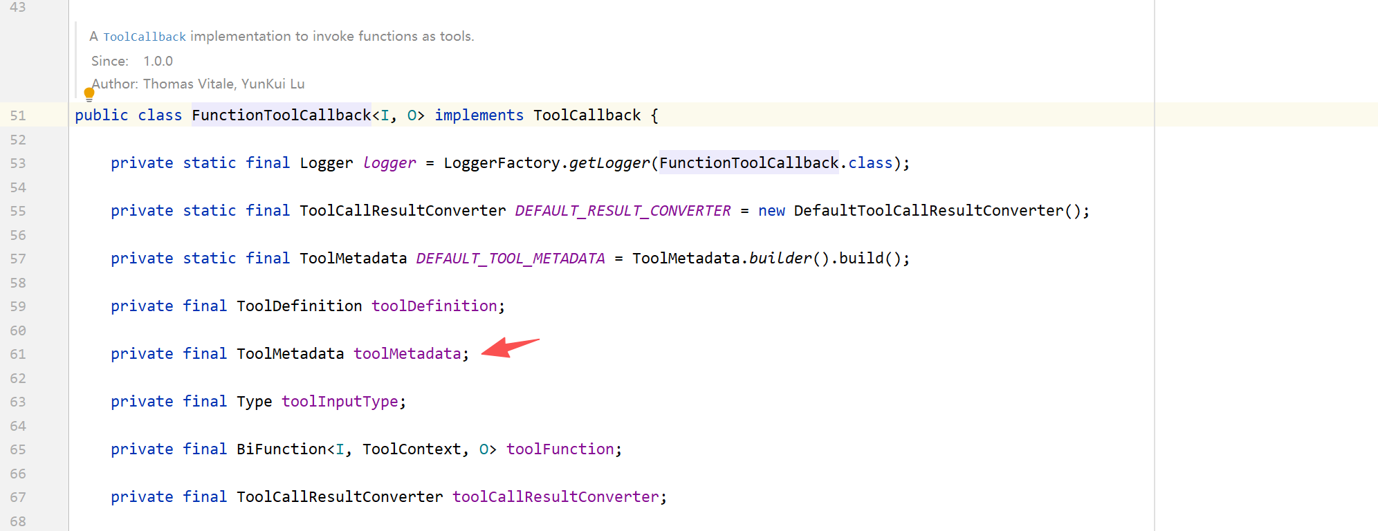Click the LoggerFactory class reference
This screenshot has width=1378, height=531.
click(502, 163)
